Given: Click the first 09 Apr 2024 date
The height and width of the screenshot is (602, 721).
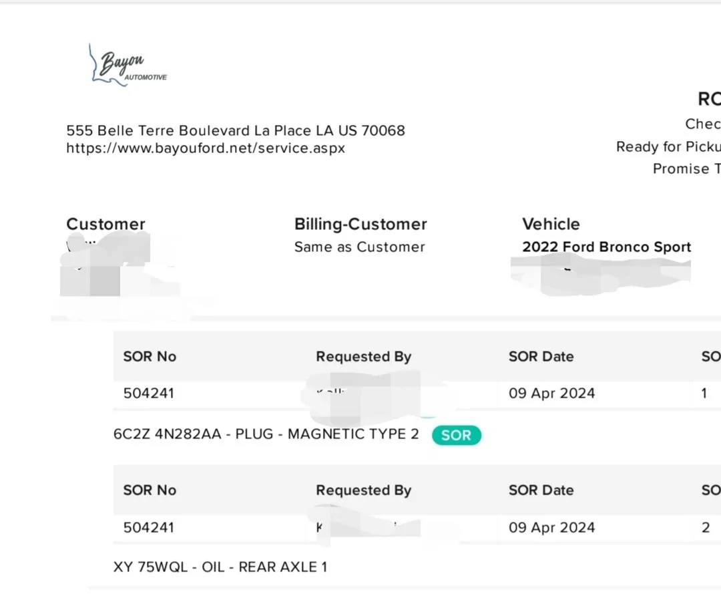Looking at the screenshot, I should pyautogui.click(x=551, y=394).
